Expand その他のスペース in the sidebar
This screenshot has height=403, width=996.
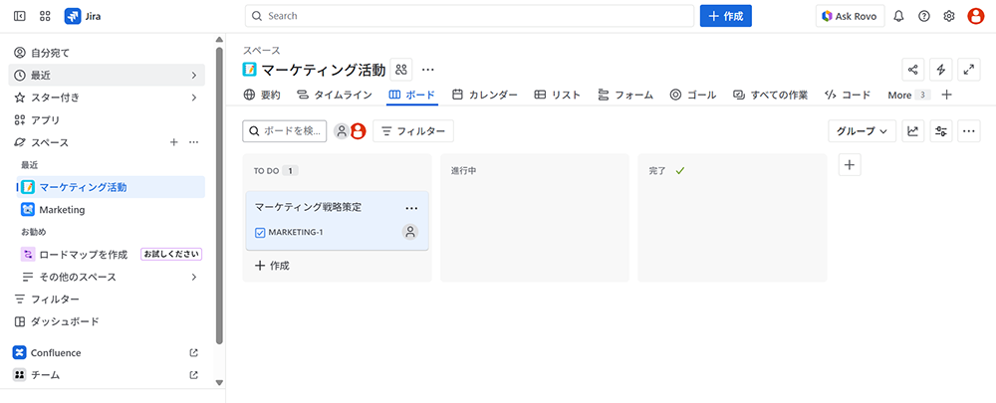(x=193, y=277)
